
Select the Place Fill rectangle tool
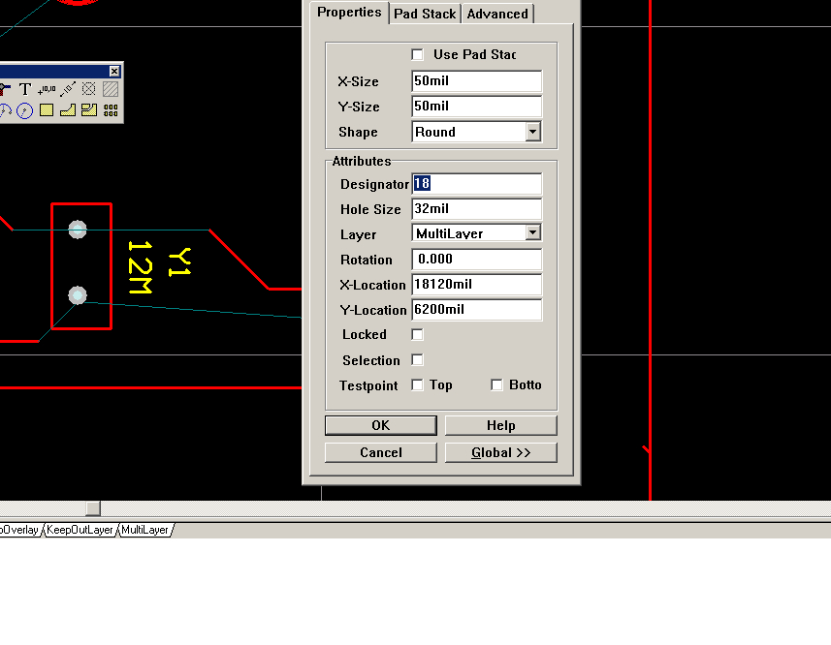[x=47, y=110]
